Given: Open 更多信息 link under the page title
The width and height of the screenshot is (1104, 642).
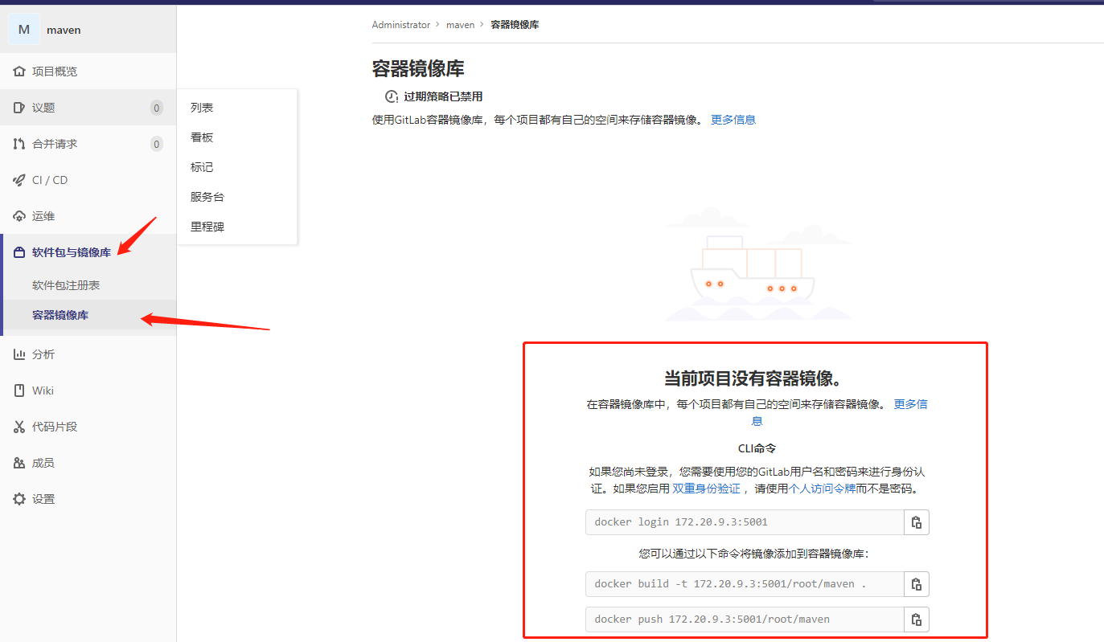Looking at the screenshot, I should (733, 120).
